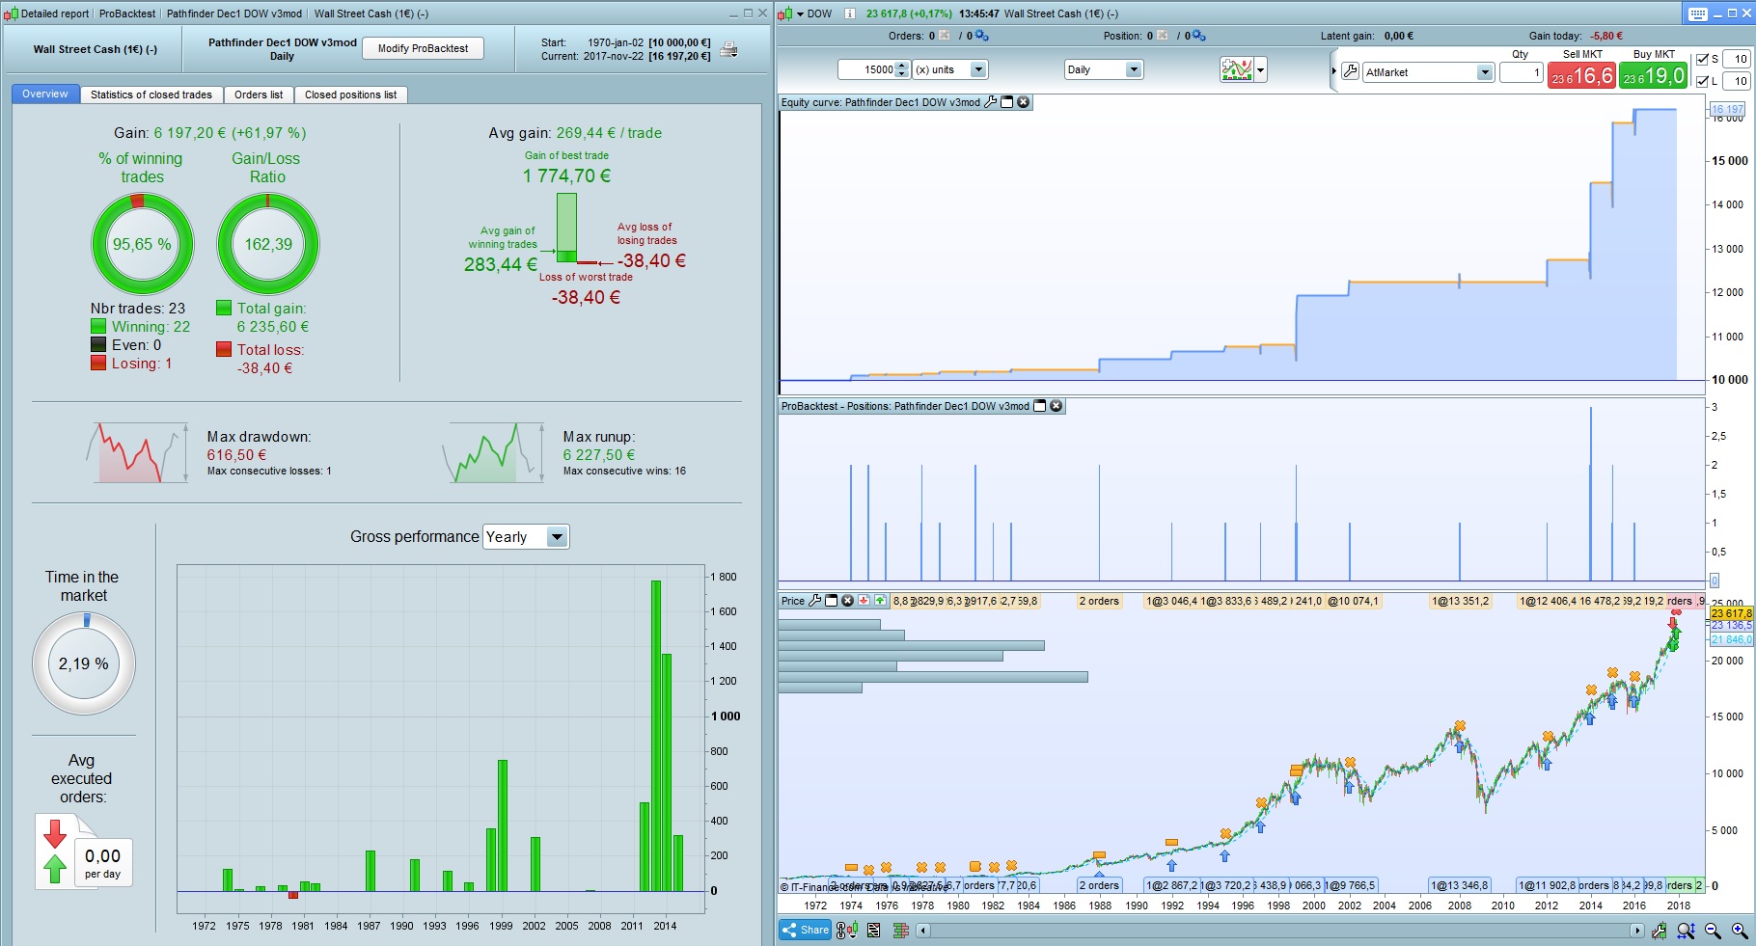Open the indicators and trading systems icon
This screenshot has width=1756, height=946.
click(1236, 69)
